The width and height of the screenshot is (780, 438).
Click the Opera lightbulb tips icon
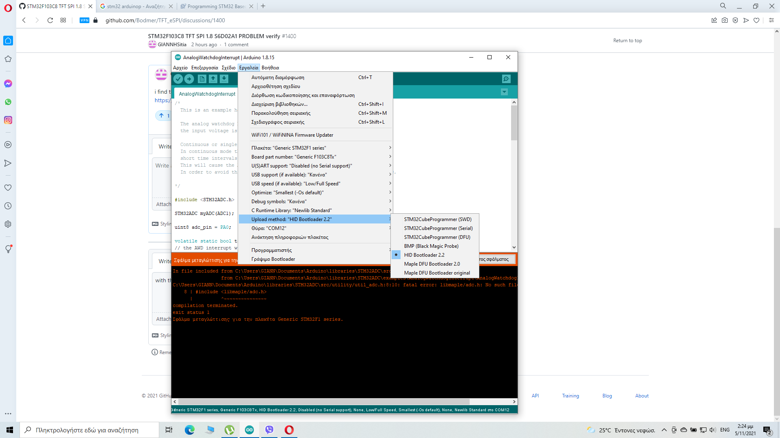click(8, 249)
